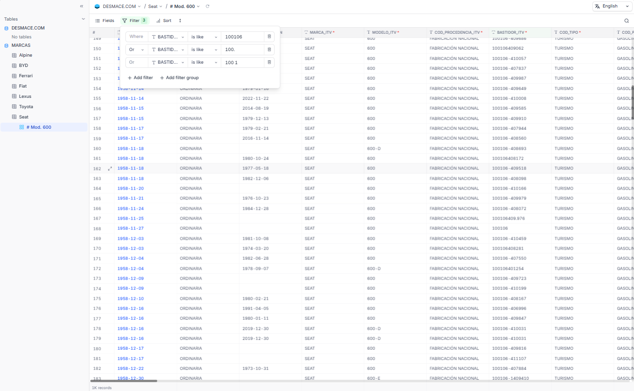Select the Ferrari table in sidebar
634x391 pixels.
[x=26, y=76]
